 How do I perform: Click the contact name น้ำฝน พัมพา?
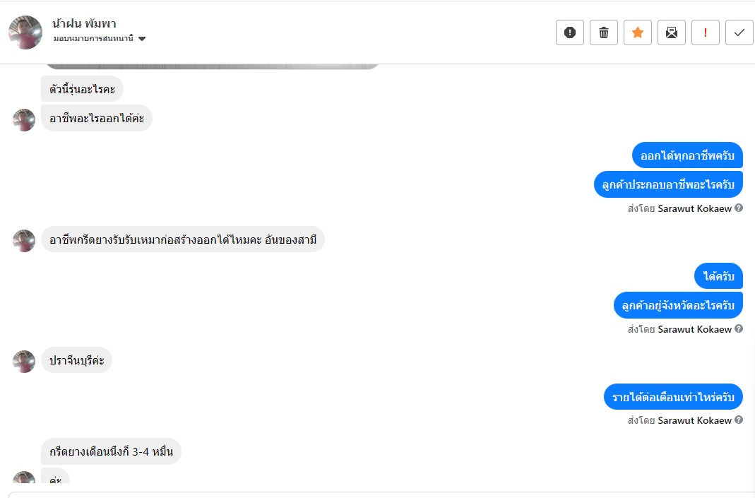click(x=84, y=23)
